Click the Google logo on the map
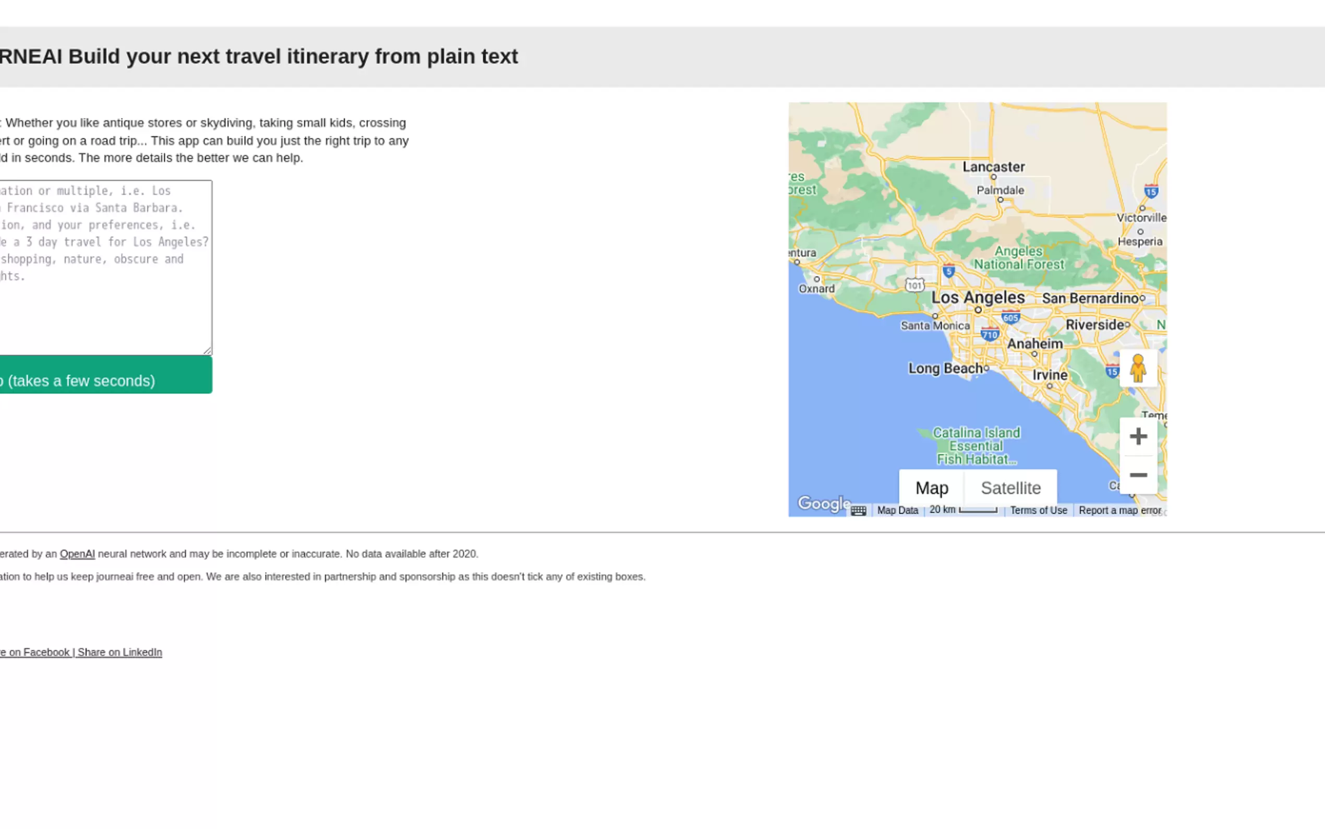Viewport: 1325px width, 829px height. click(823, 503)
